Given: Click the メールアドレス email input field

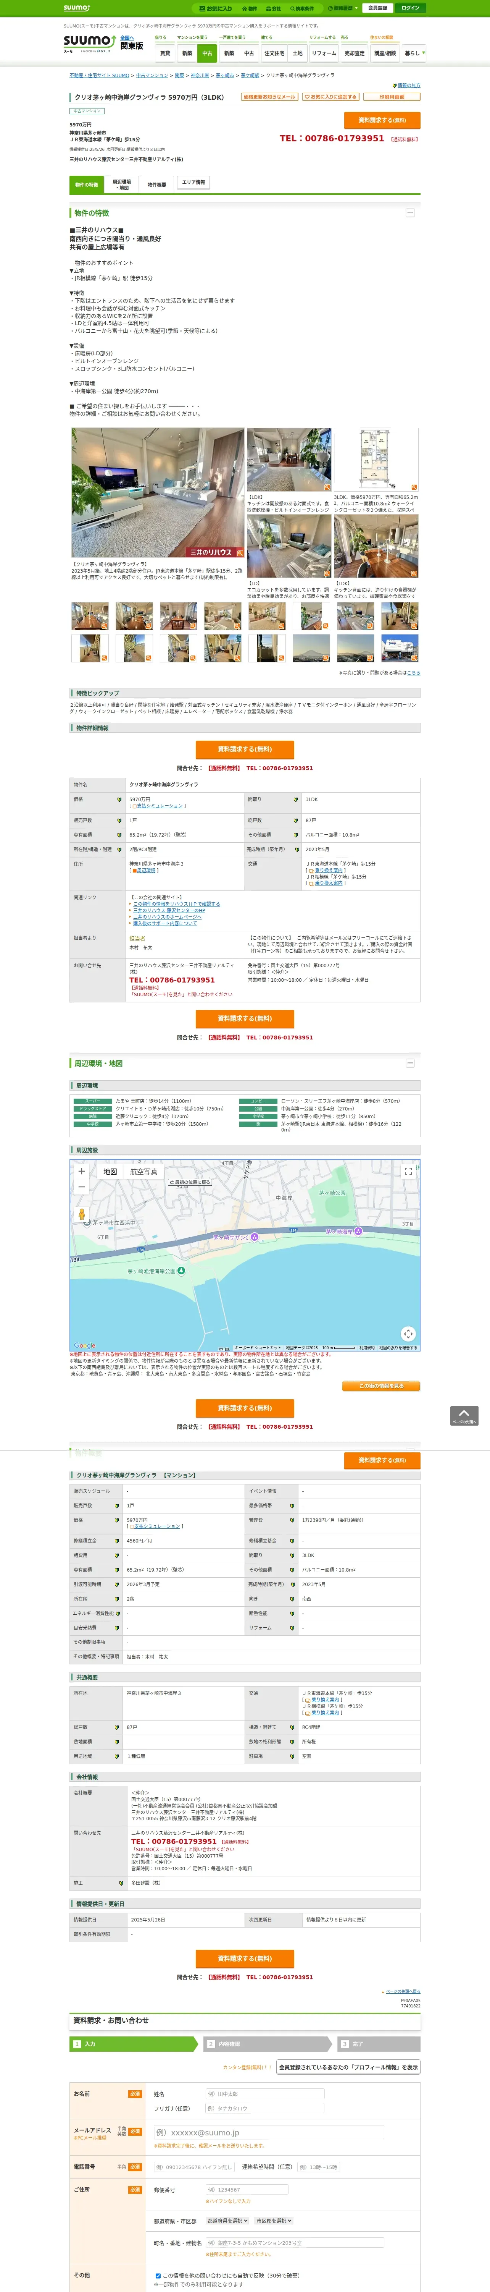Looking at the screenshot, I should [x=269, y=2132].
